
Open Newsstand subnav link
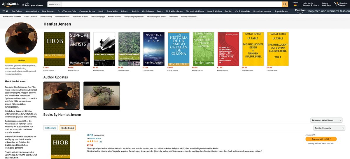tap(174, 17)
